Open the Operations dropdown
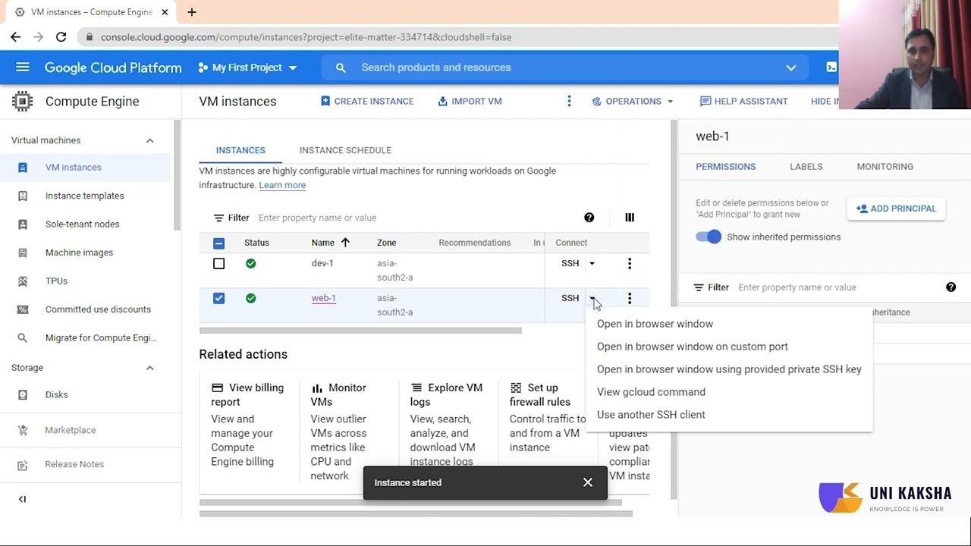The image size is (971, 546). coord(633,101)
